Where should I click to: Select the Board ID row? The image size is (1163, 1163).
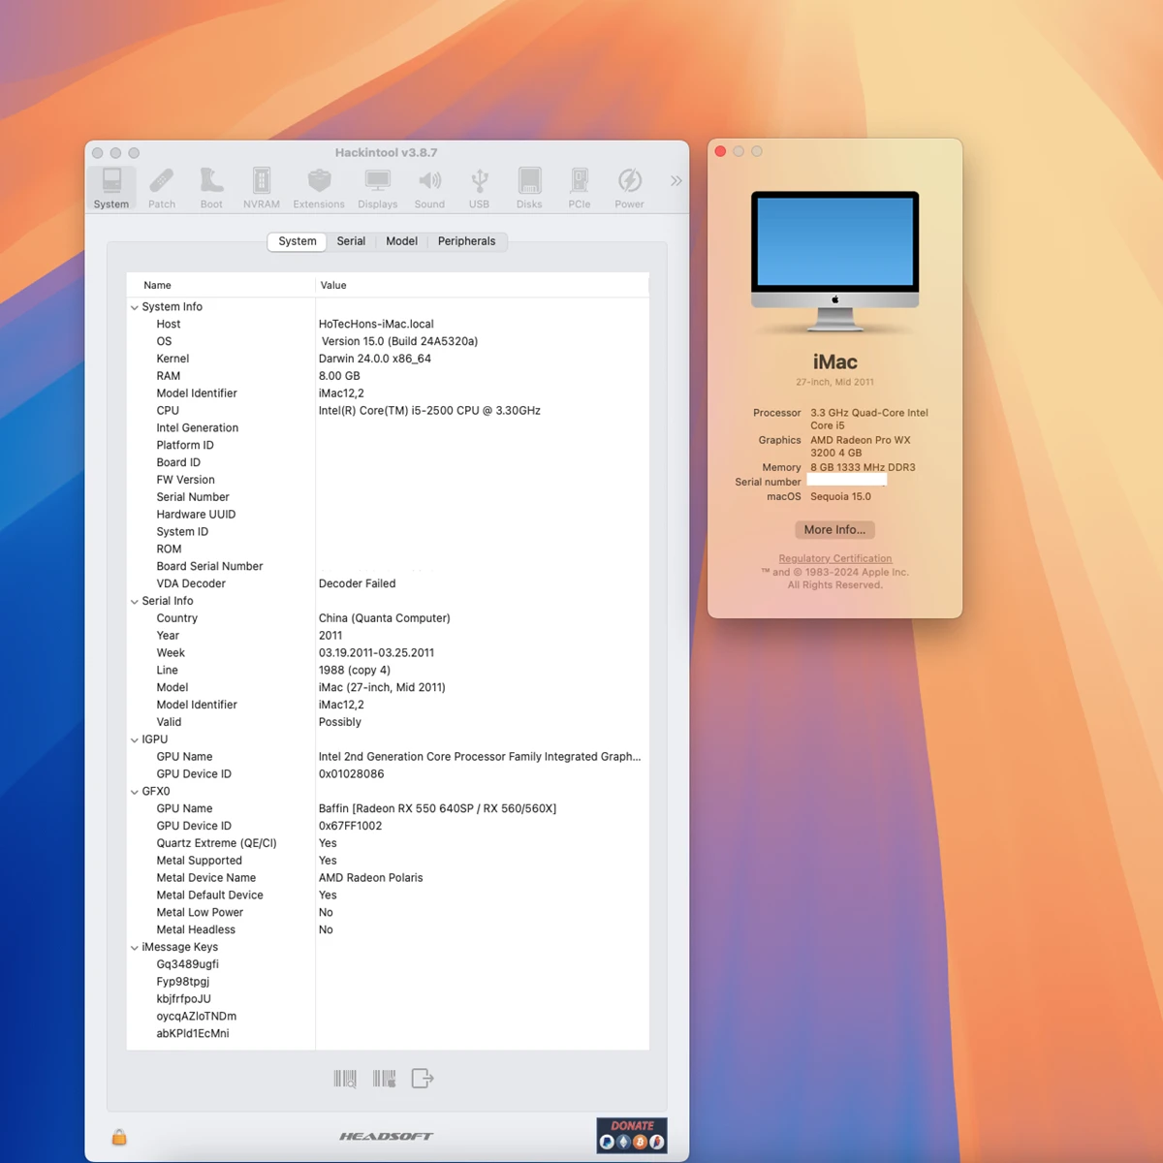tap(388, 462)
